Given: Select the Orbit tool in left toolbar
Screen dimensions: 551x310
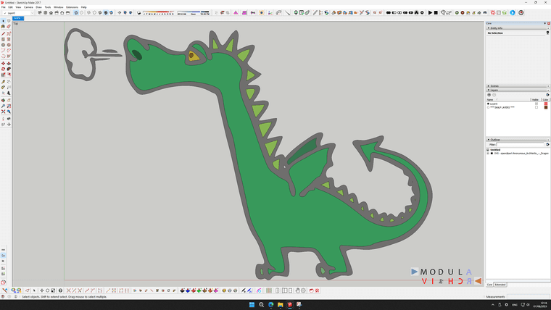Looking at the screenshot, I should pyautogui.click(x=3, y=101).
